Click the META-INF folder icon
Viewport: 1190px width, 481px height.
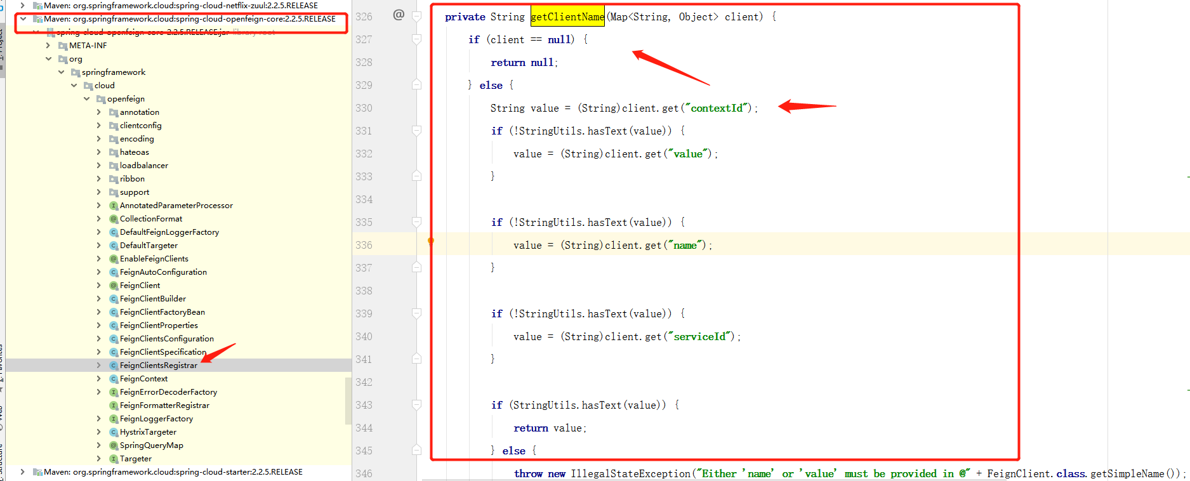[63, 46]
